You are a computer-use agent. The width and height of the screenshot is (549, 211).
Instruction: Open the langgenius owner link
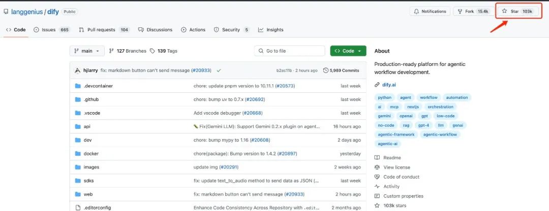(26, 12)
